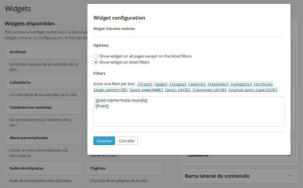The height and width of the screenshot is (188, 303).
Task: Expand the 'Barra lateral de contenido' panel arrow
Action: (290, 176)
